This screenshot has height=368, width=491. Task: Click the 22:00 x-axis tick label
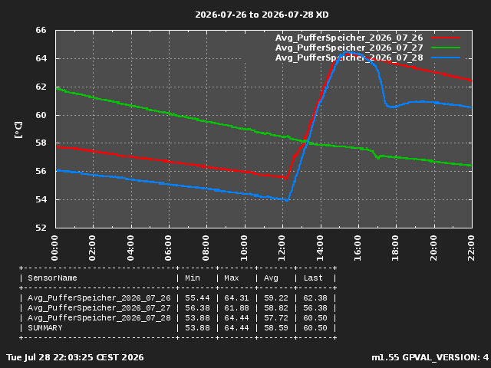(x=472, y=248)
